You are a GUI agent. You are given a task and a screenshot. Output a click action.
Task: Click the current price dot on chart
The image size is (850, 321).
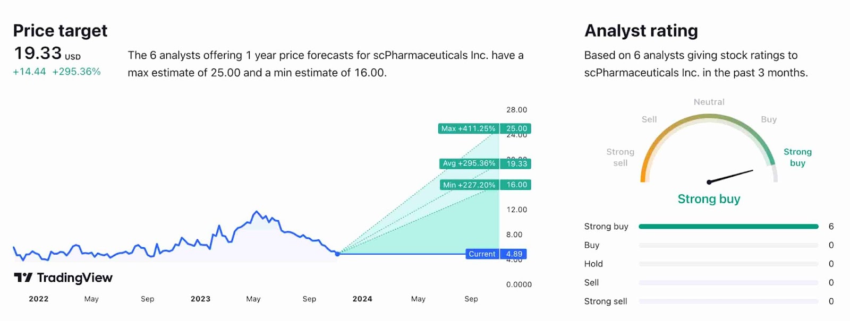click(x=337, y=254)
